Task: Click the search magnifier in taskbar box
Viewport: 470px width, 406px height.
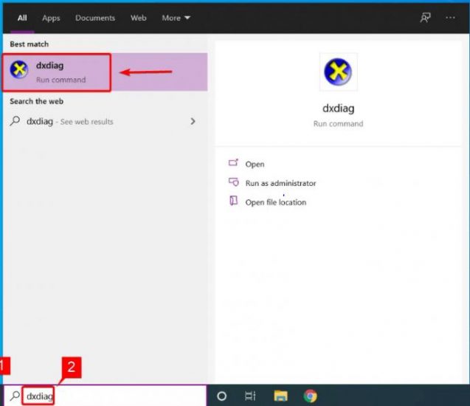Action: click(15, 396)
